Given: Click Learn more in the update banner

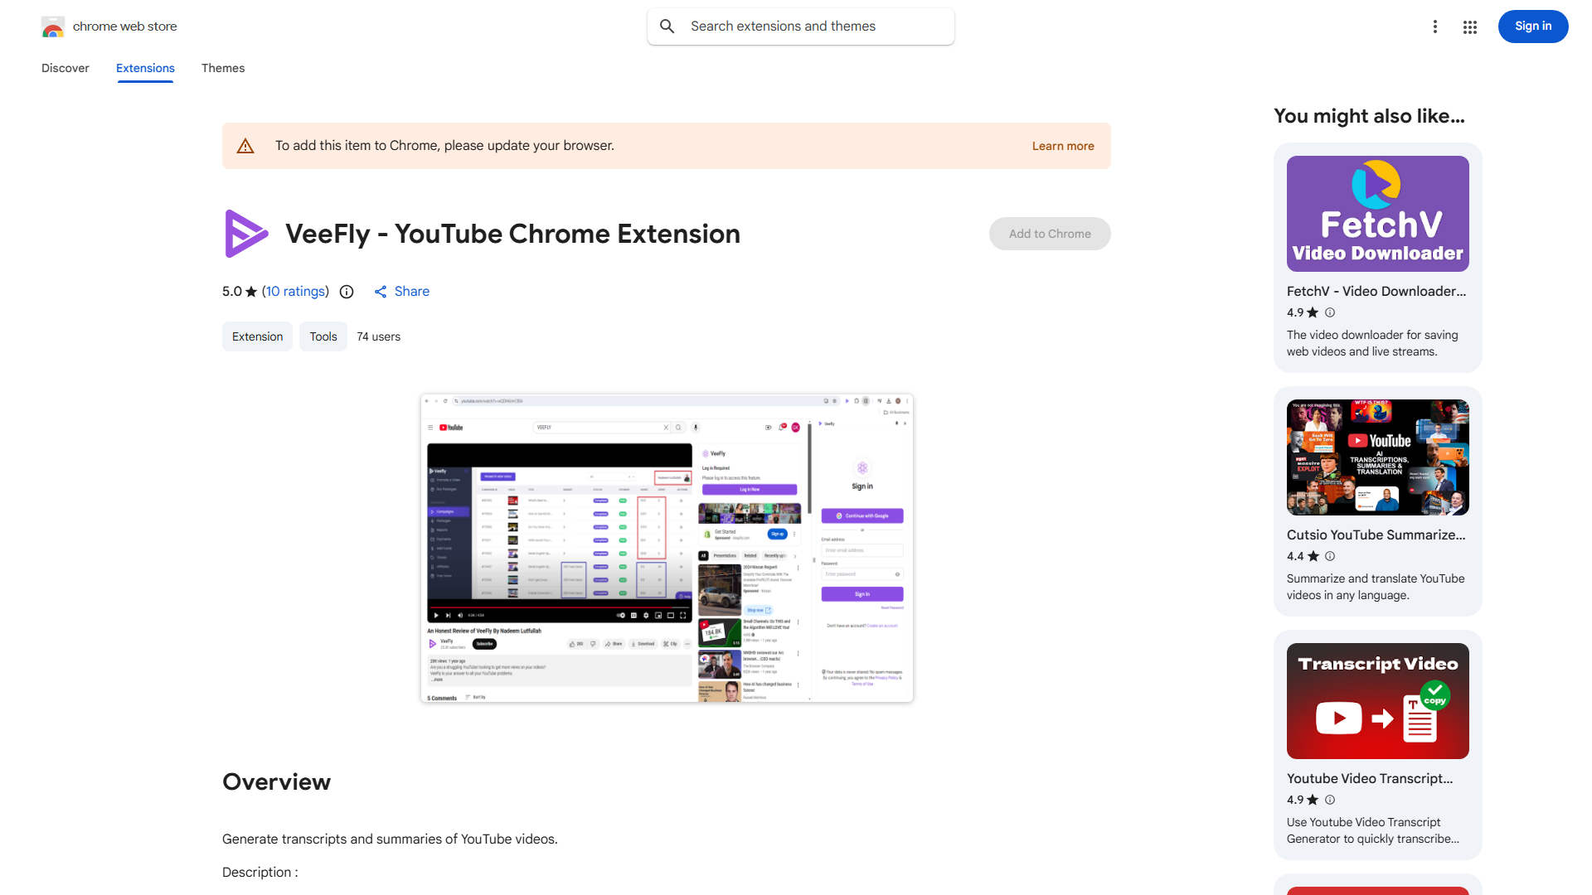Looking at the screenshot, I should [1062, 145].
